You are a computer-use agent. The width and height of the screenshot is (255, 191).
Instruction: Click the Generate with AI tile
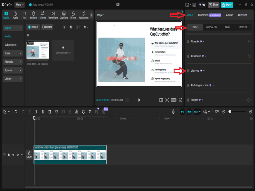click(63, 50)
